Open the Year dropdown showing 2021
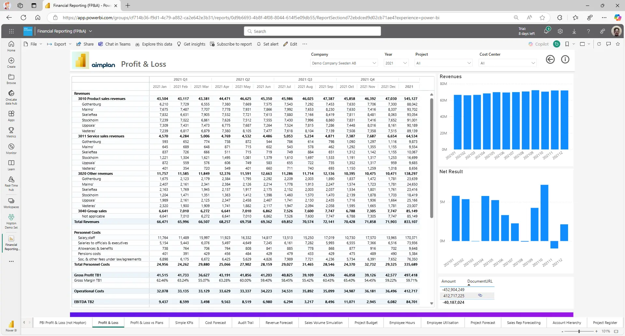625x336 pixels. [396, 63]
